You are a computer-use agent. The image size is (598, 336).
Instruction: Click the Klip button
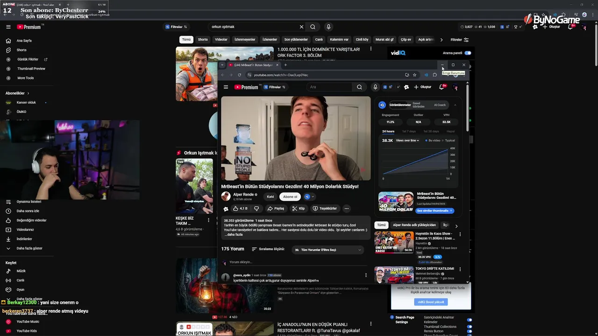click(299, 209)
